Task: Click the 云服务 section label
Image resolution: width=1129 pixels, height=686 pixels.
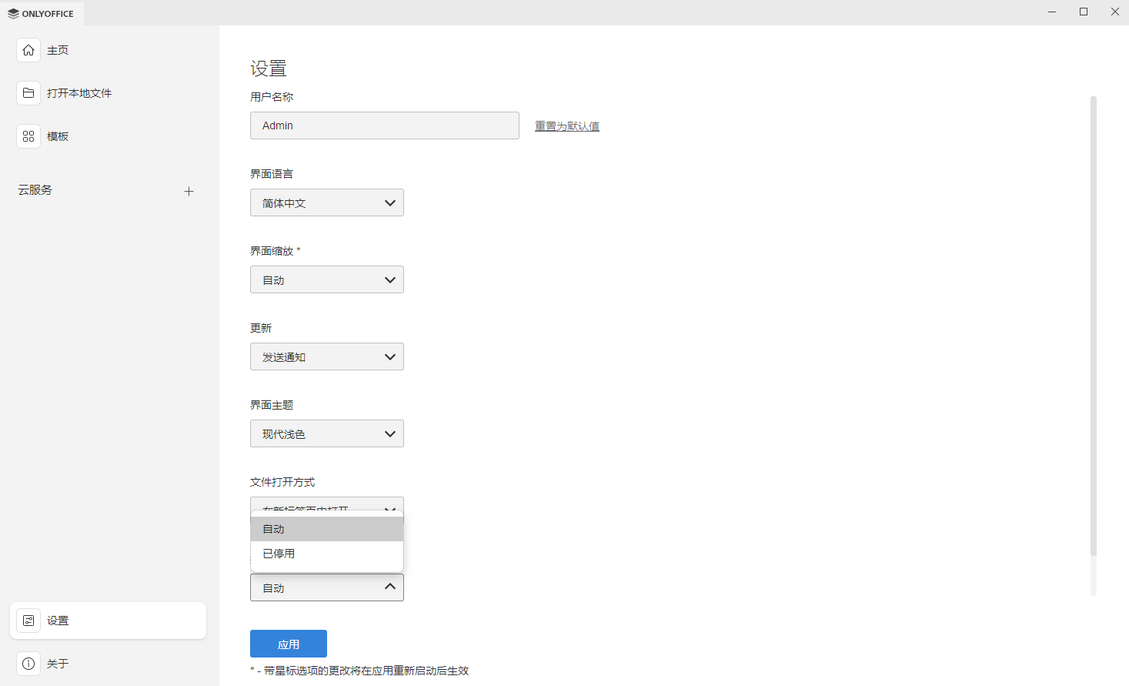Action: click(x=35, y=190)
